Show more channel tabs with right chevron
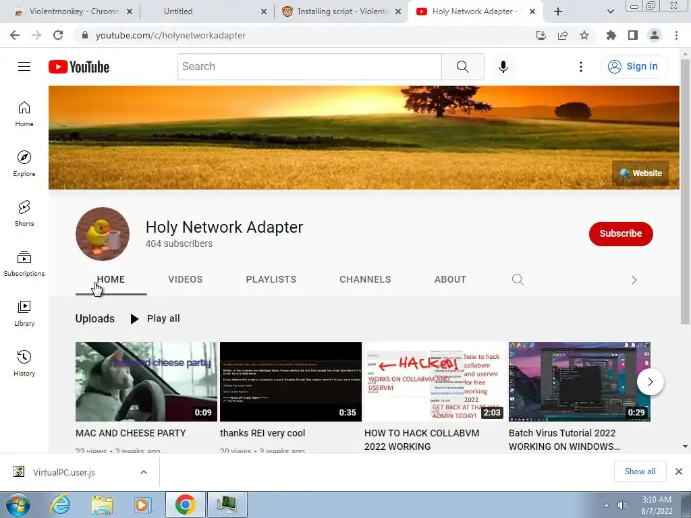 (634, 280)
